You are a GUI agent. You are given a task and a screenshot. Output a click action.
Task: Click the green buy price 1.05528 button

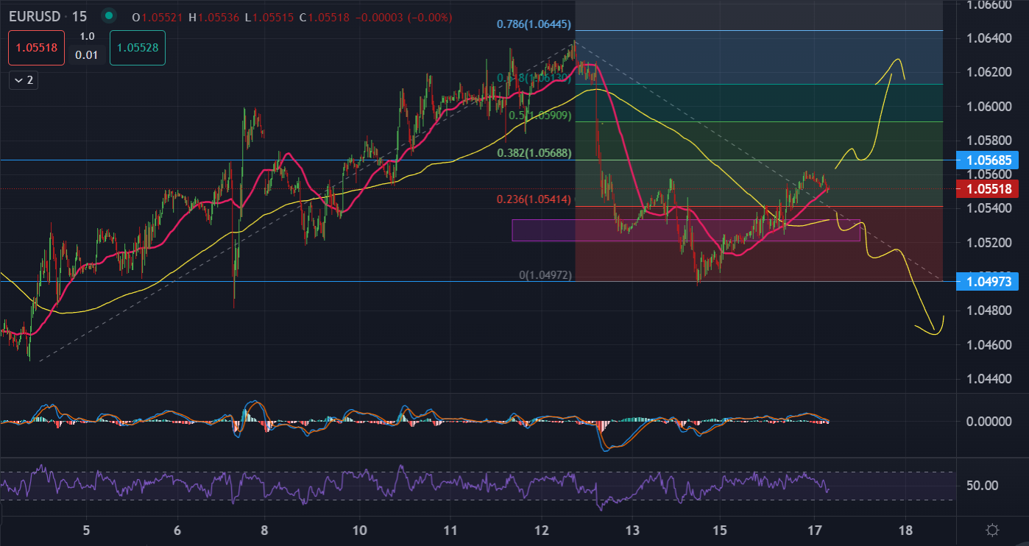[x=138, y=47]
